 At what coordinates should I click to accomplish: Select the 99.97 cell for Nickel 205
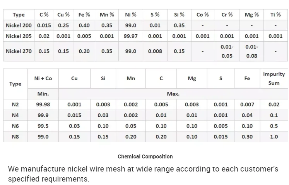[x=130, y=36]
